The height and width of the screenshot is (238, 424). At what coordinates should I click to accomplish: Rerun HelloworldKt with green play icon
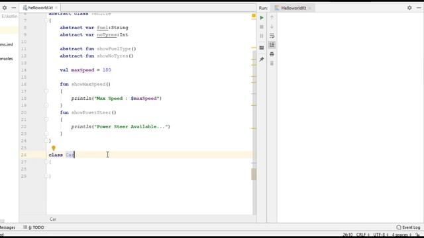262,18
